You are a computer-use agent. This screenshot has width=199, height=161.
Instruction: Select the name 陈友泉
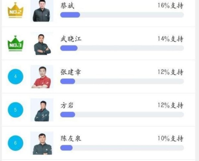(x=71, y=138)
